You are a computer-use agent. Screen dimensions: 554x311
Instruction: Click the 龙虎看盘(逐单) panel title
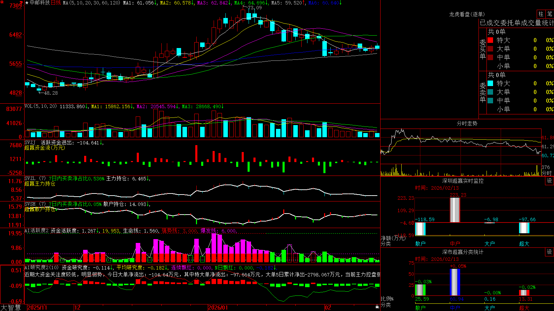[x=467, y=14]
